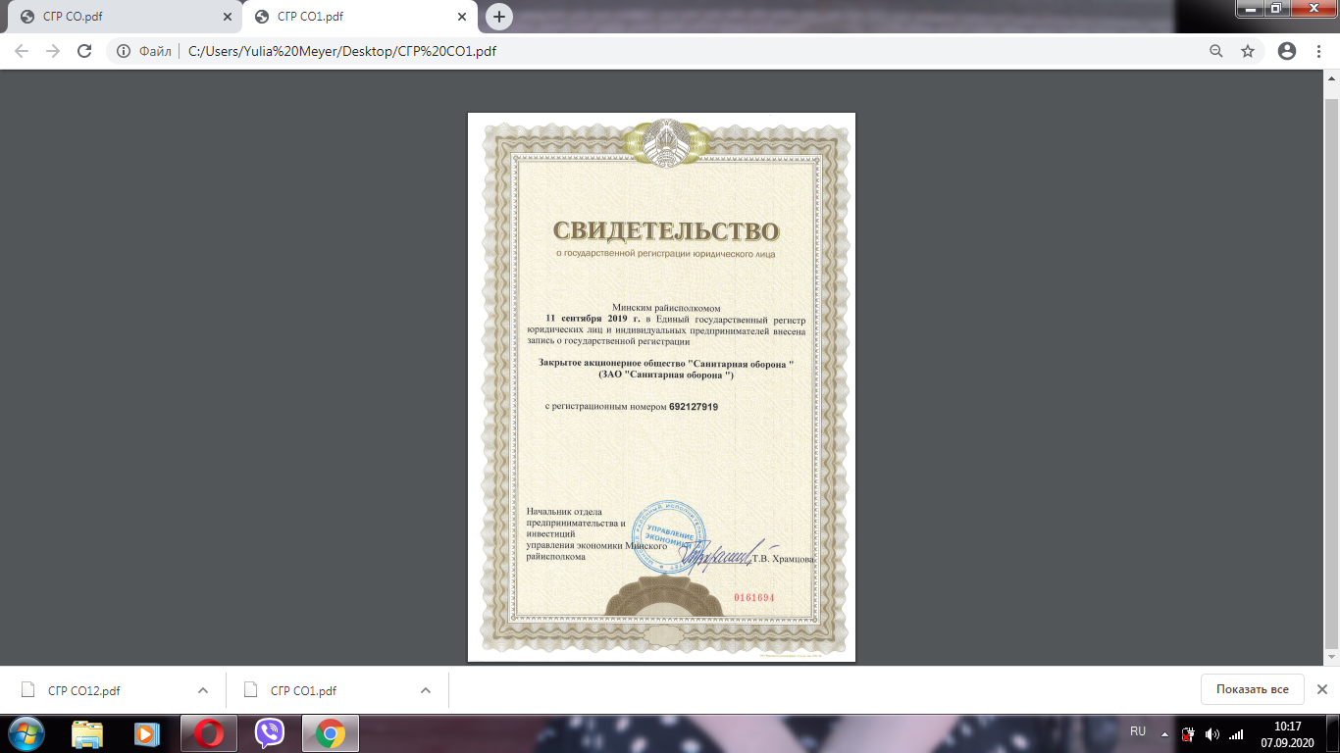The width and height of the screenshot is (1340, 753).
Task: Click the browser back arrow
Action: (x=22, y=51)
